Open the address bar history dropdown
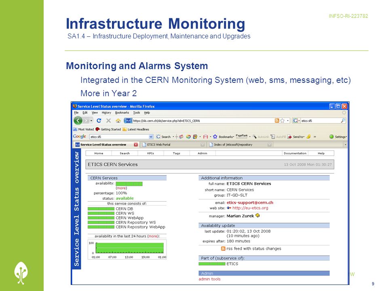 (x=288, y=121)
